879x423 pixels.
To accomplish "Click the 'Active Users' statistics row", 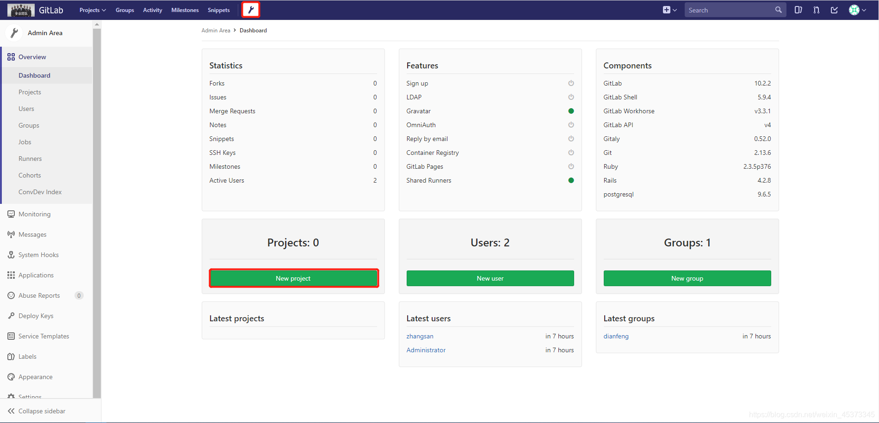I will (293, 180).
